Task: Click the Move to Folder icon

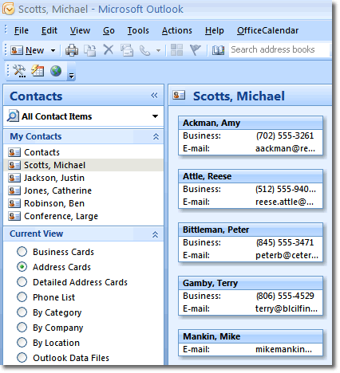Action: coord(90,50)
